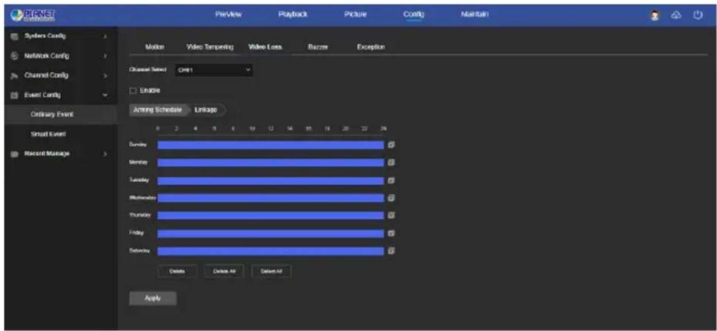
Task: Click the Channel Config camera icon
Action: [x=15, y=75]
